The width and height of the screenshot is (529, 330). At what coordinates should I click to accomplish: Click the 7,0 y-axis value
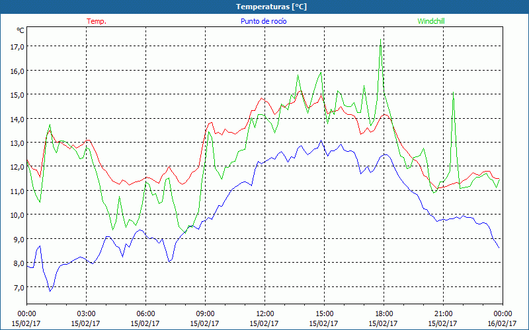(x=19, y=288)
